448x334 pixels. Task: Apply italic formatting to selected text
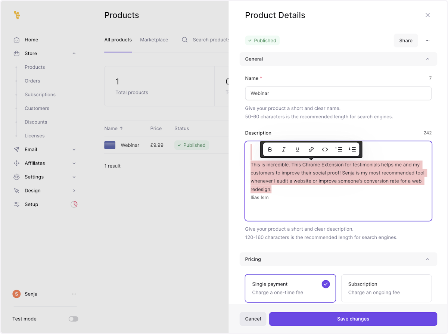pos(284,150)
